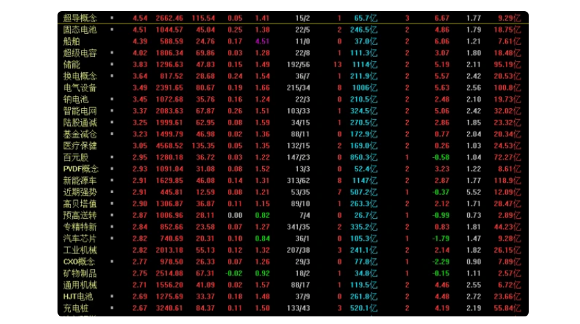
Task: Click the 313/62 ratio cell
Action: point(298,180)
